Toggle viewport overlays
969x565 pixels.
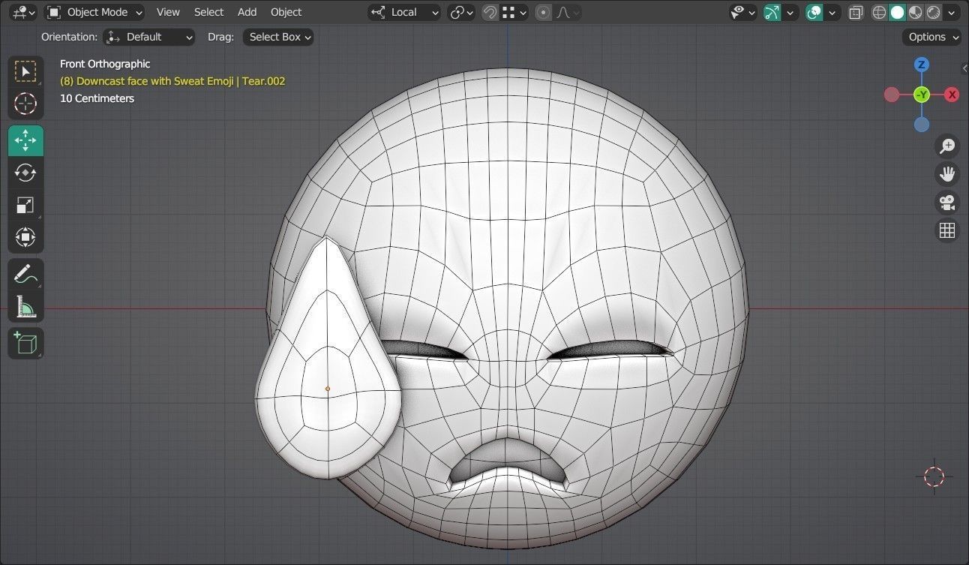click(x=814, y=12)
